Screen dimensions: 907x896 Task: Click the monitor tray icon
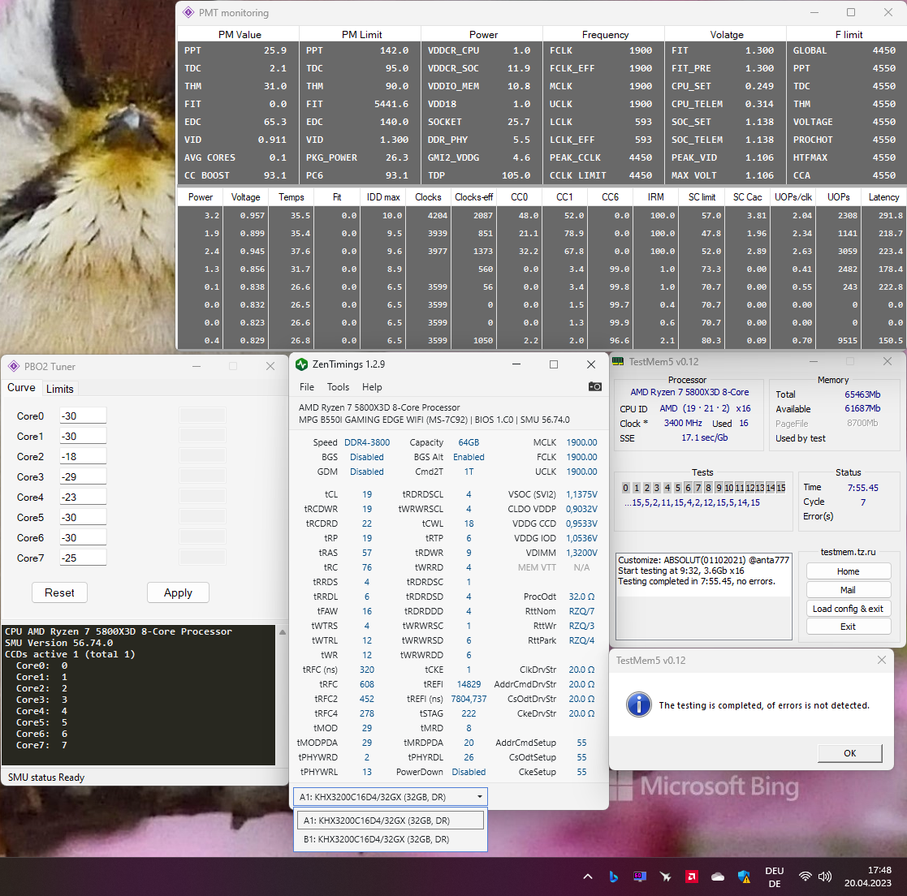(x=639, y=877)
